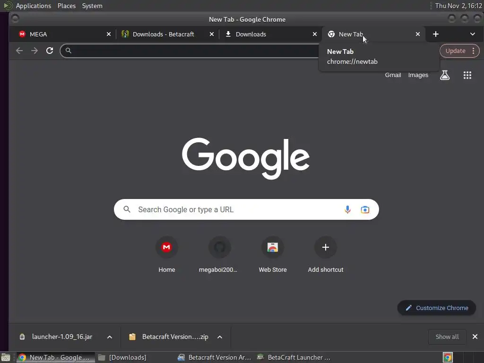
Task: Expand options for launcher-1.09_16.jar download
Action: [x=110, y=337]
